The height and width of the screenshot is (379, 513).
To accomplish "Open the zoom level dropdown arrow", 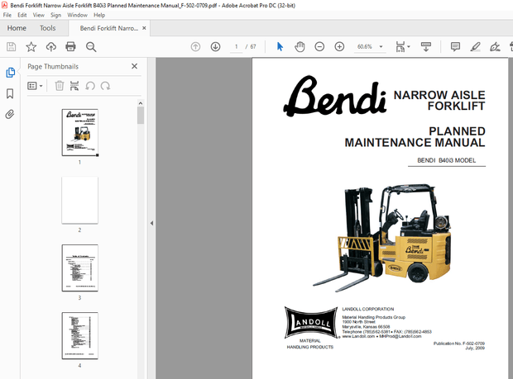I will pyautogui.click(x=381, y=47).
